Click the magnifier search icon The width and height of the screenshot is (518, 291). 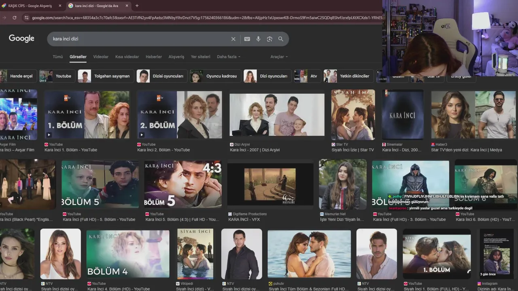[281, 39]
